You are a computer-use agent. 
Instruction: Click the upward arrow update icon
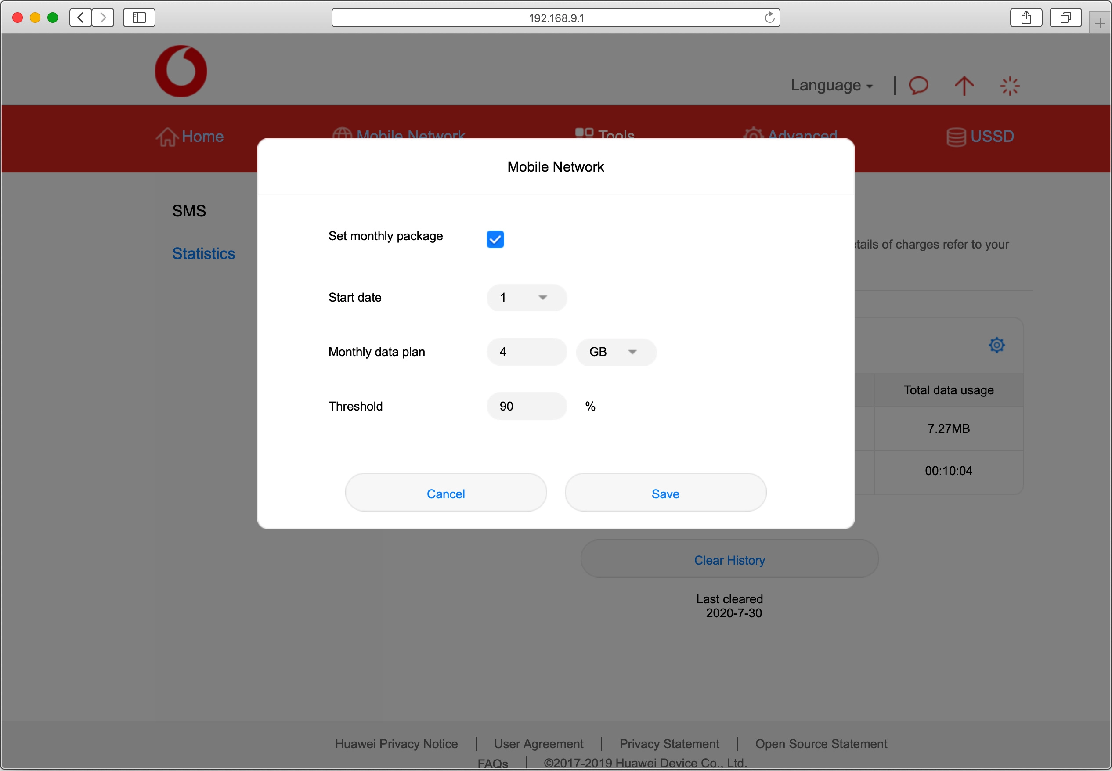pyautogui.click(x=964, y=86)
